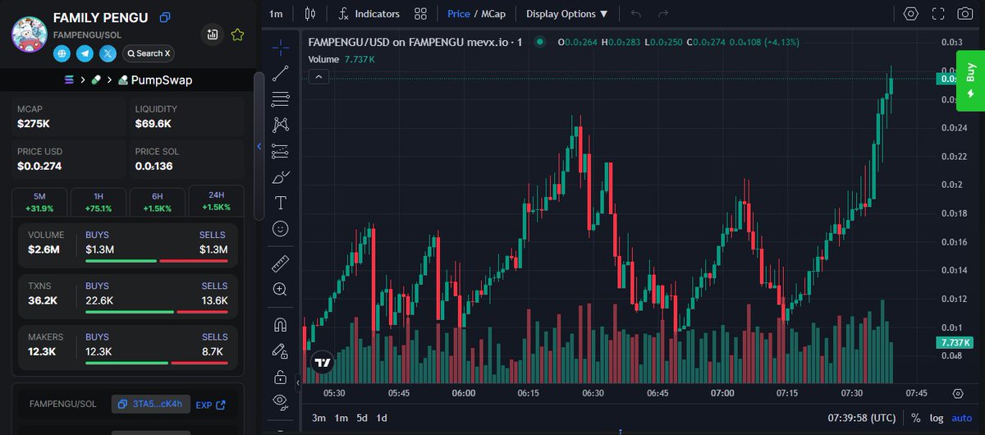This screenshot has width=985, height=435.
Task: Open the X (Twitter) profile icon
Action: tap(108, 53)
